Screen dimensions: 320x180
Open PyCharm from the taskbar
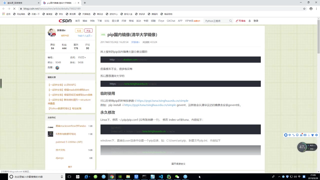[x=169, y=177]
